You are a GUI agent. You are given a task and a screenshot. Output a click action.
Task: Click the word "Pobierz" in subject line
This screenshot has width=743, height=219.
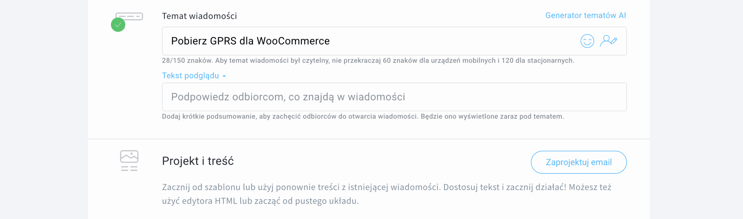(189, 41)
